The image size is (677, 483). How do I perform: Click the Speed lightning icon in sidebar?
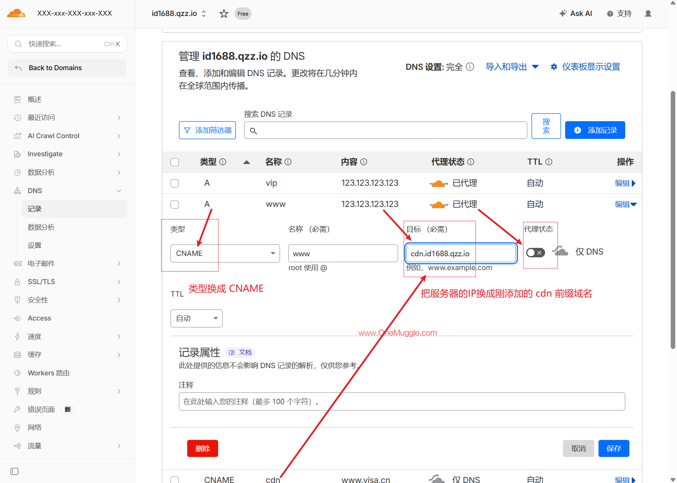17,336
